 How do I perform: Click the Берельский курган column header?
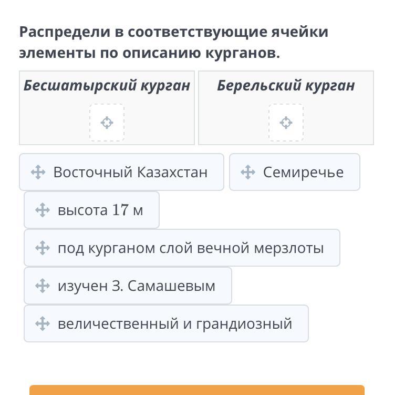pos(286,85)
